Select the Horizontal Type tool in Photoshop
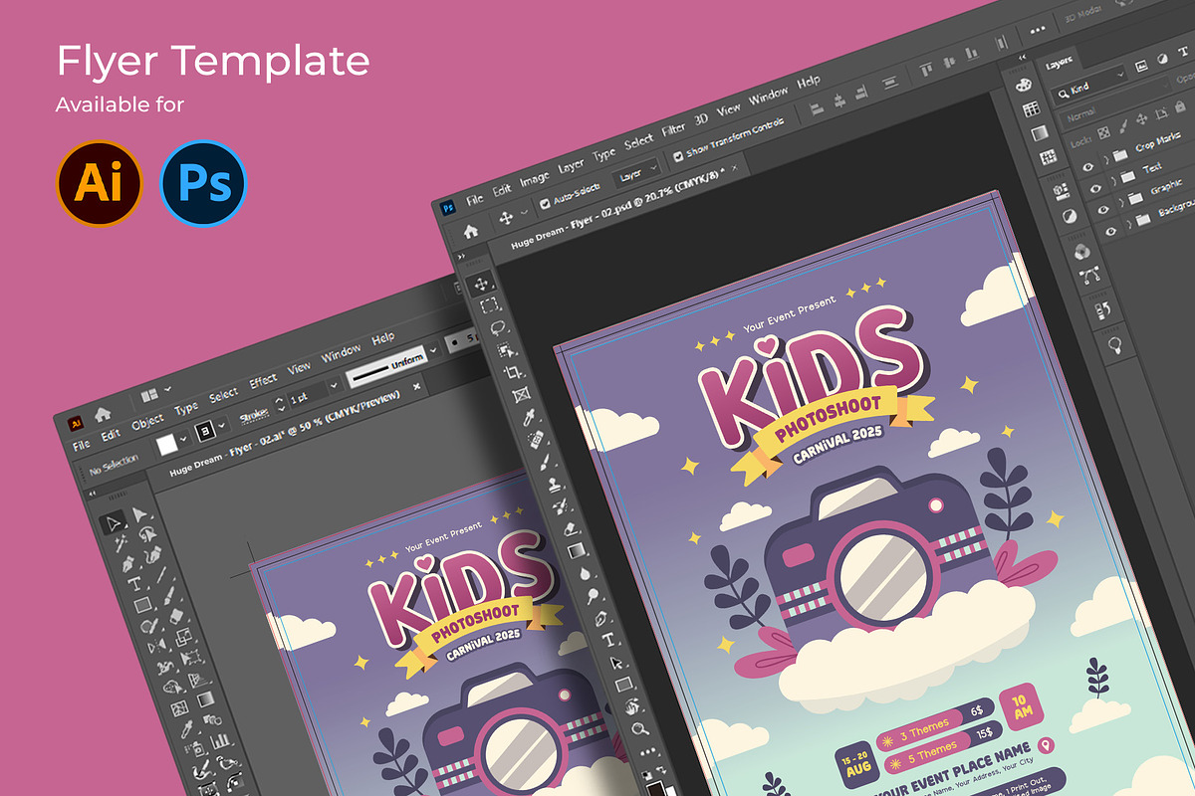The image size is (1195, 796). tap(609, 640)
